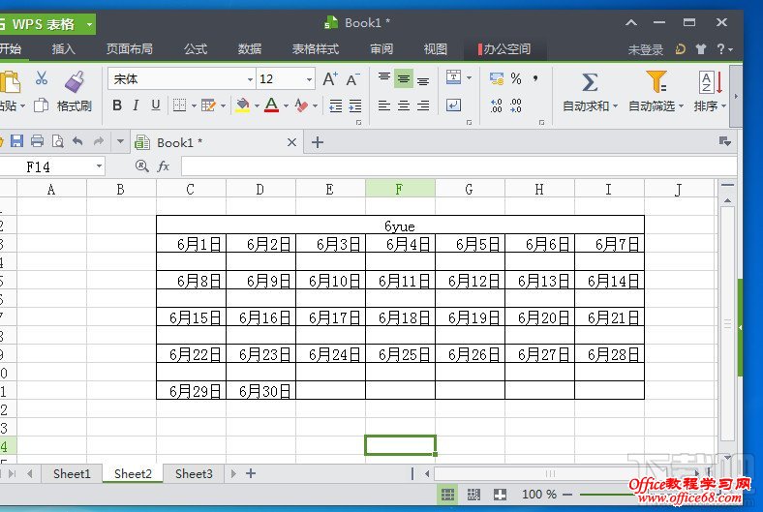Toggle middle vertical alignment
The width and height of the screenshot is (763, 512).
404,78
